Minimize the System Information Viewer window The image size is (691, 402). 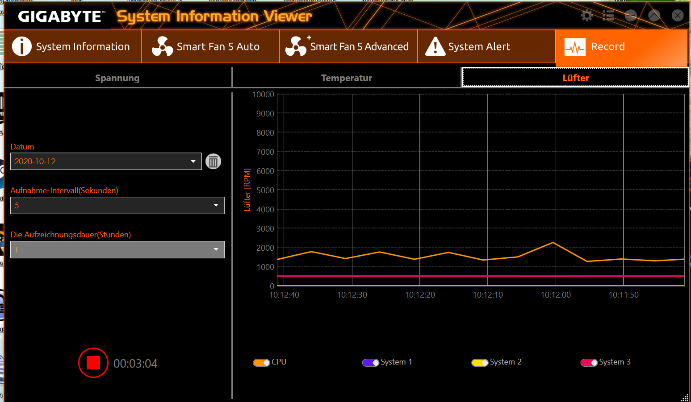click(631, 16)
